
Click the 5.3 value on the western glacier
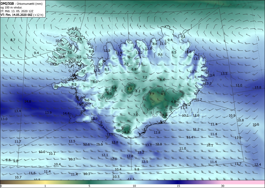109,94
